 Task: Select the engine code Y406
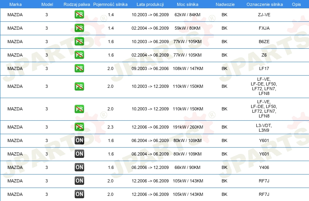[x=264, y=167]
